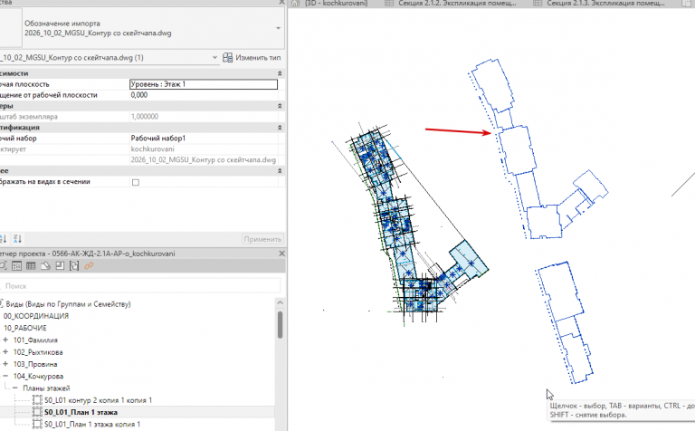Select the 00_КООРДИНАЦИЯ tree item
Image resolution: width=695 pixels, height=431 pixels.
(x=36, y=316)
